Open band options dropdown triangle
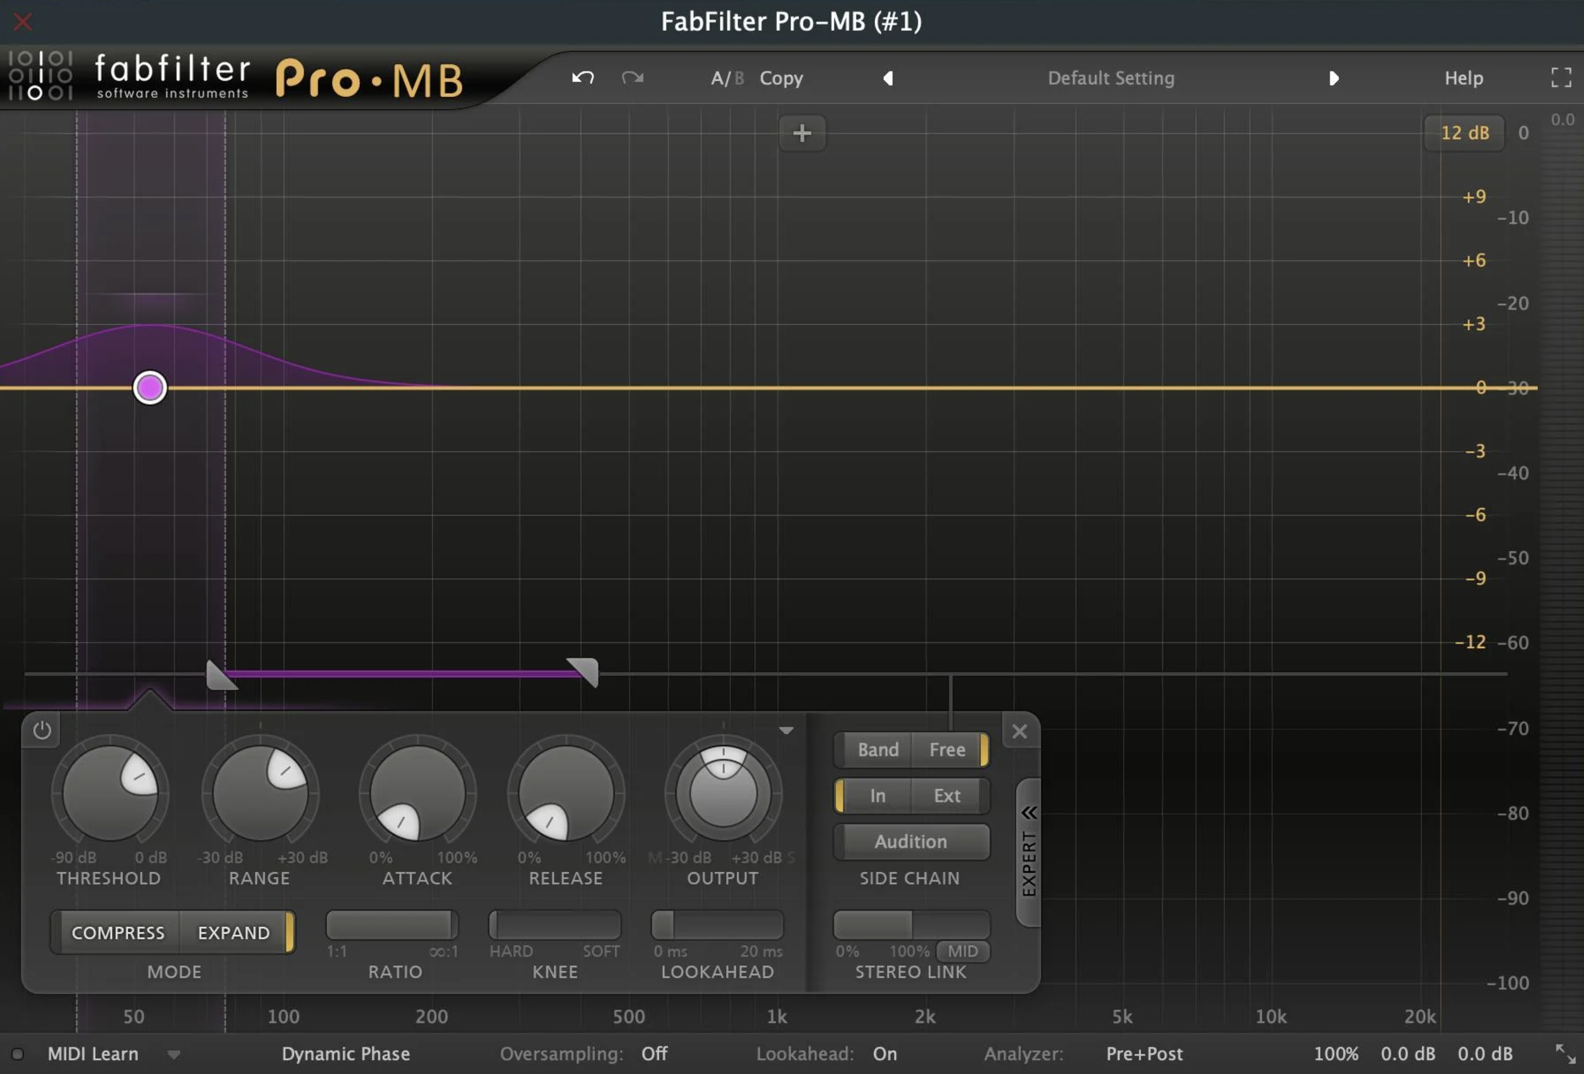 click(x=786, y=730)
